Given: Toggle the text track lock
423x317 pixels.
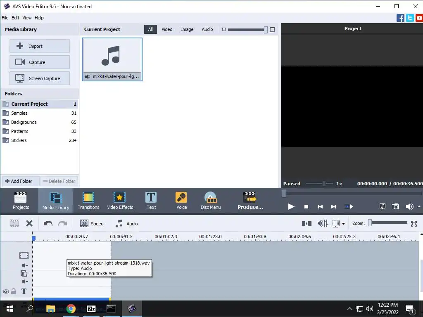Looking at the screenshot, I should tap(14, 291).
